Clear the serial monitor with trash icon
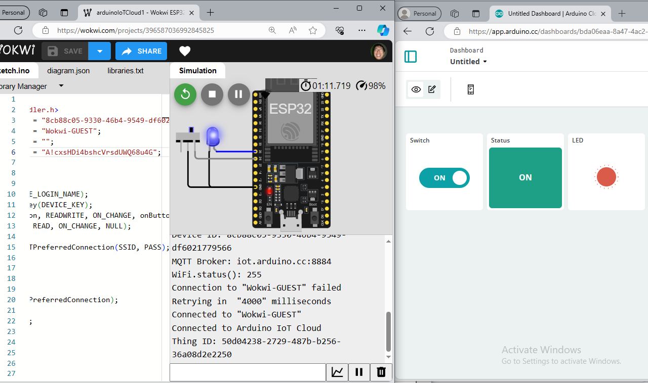 [x=381, y=372]
